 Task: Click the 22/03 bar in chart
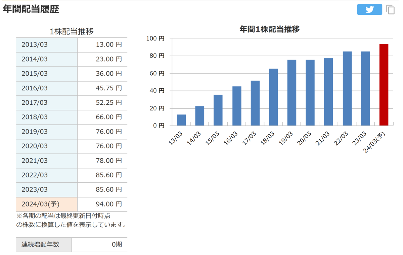(347, 89)
